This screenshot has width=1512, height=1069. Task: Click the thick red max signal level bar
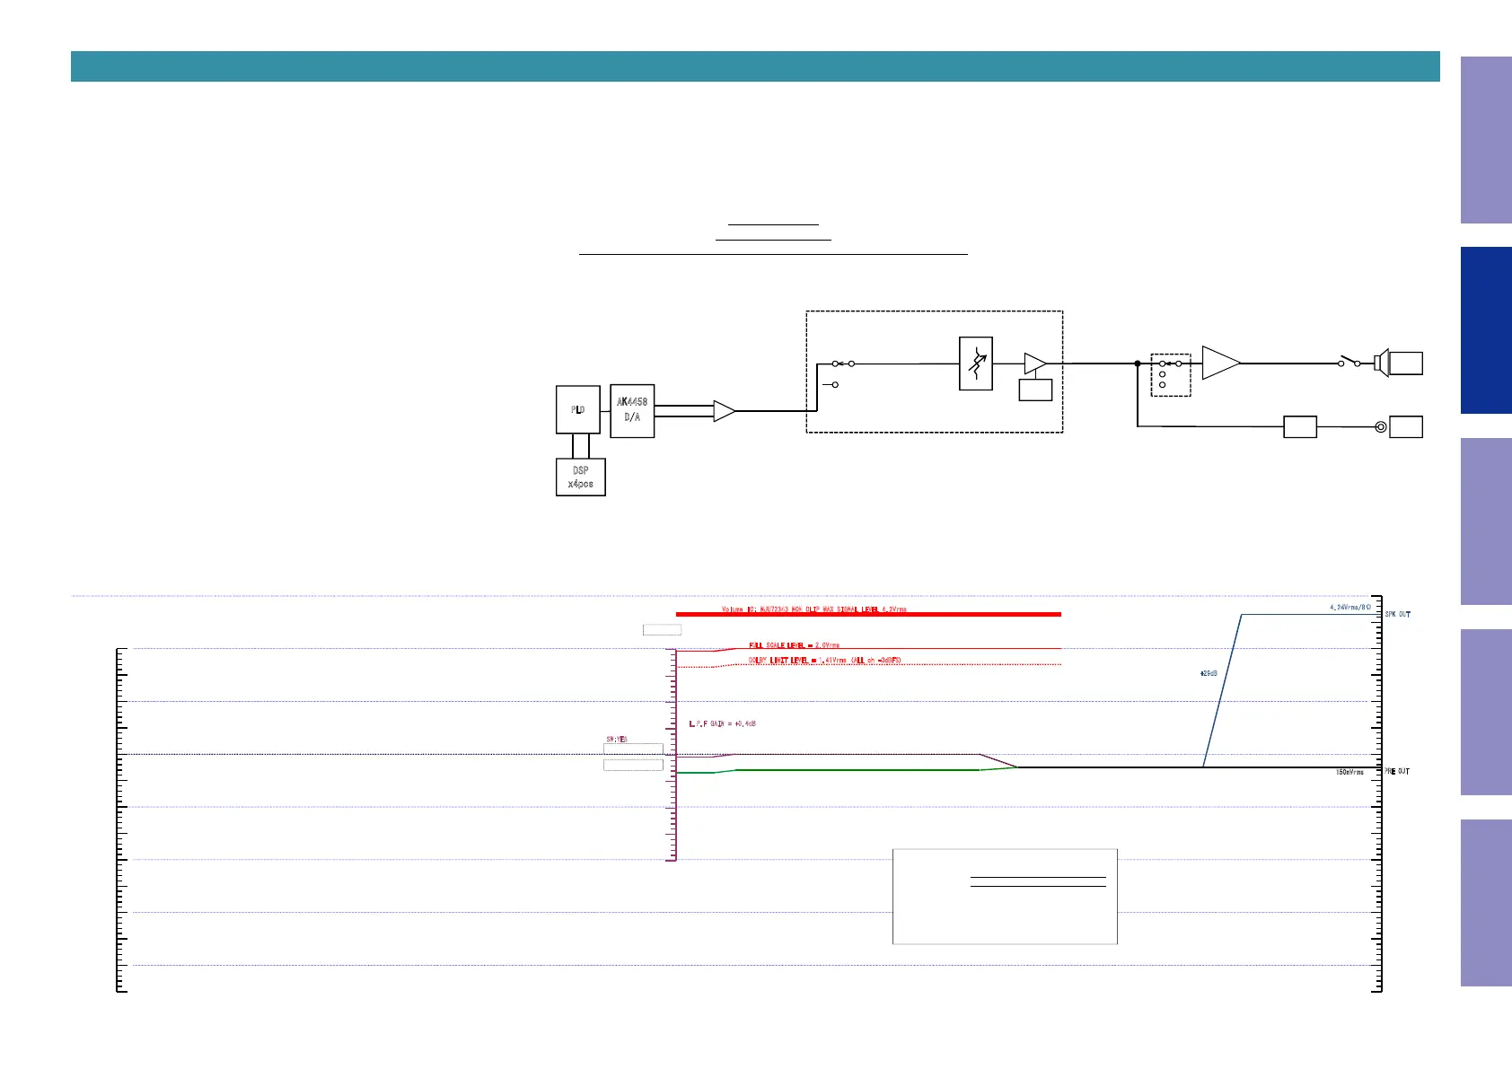click(868, 615)
